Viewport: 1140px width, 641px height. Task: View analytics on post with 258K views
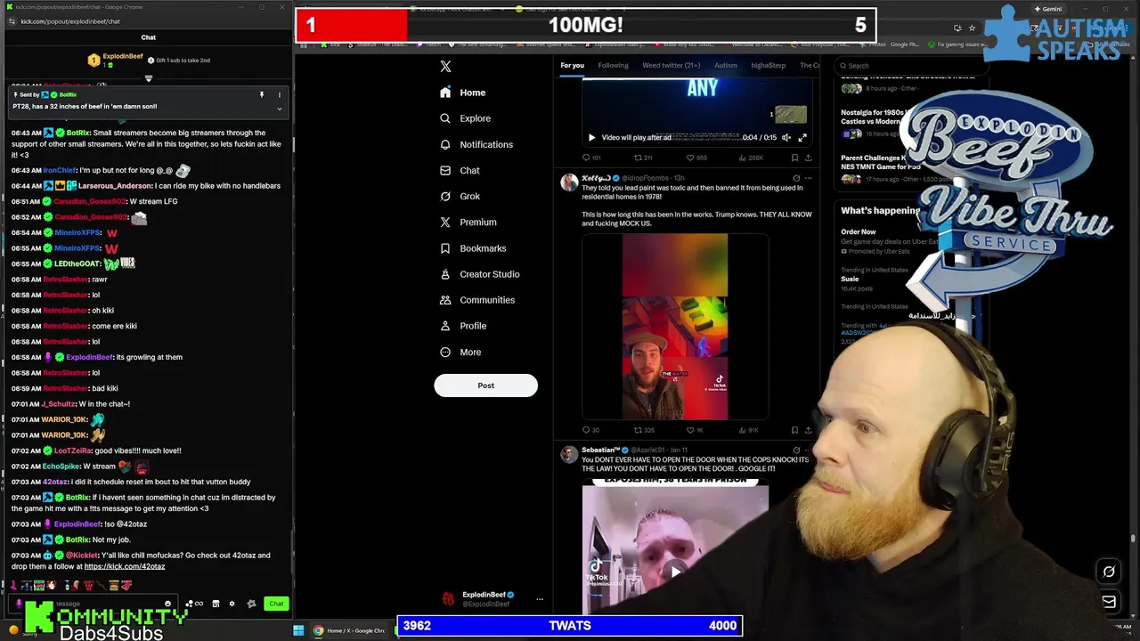point(751,158)
